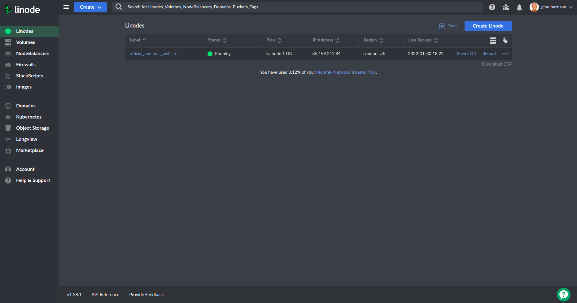This screenshot has width=577, height=303.
Task: Click the green Running status indicator
Action: tap(210, 54)
